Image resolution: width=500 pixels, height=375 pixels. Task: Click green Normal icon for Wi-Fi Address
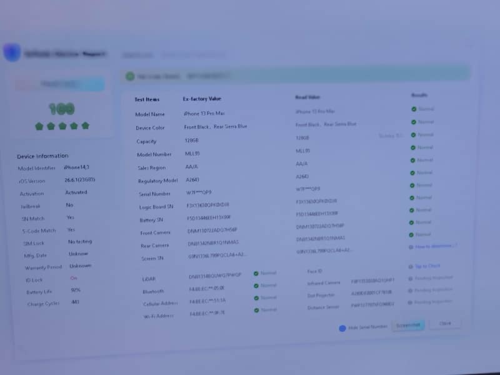pyautogui.click(x=256, y=310)
